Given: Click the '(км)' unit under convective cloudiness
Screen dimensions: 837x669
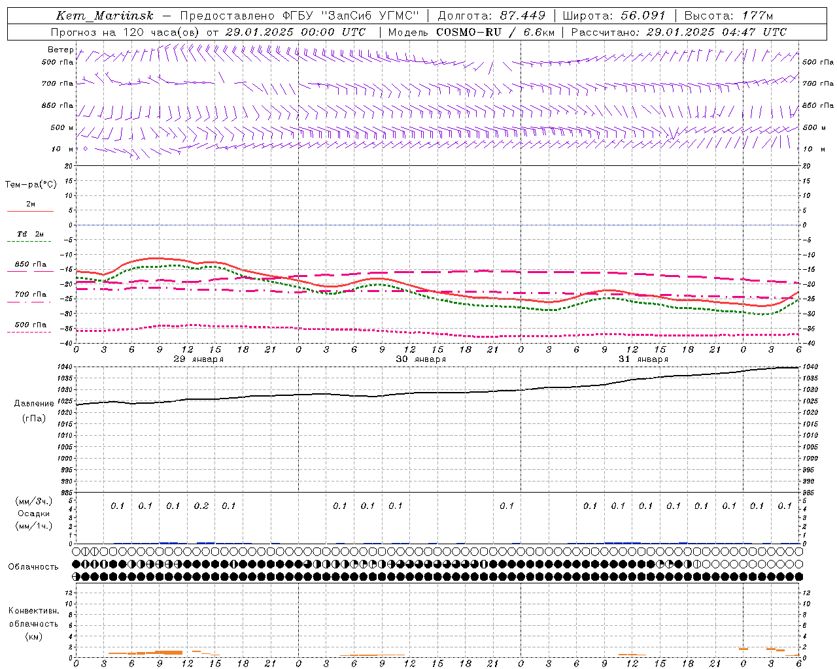Looking at the screenshot, I should click(33, 636).
